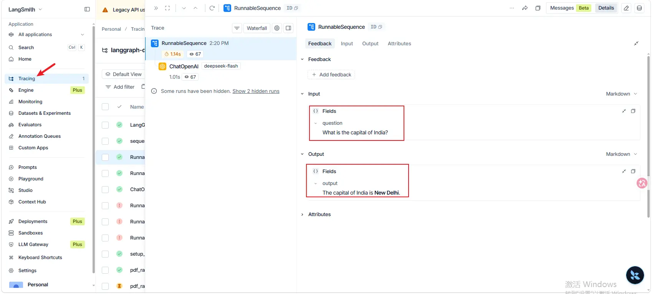
Task: Collapse the Input section
Action: click(302, 94)
